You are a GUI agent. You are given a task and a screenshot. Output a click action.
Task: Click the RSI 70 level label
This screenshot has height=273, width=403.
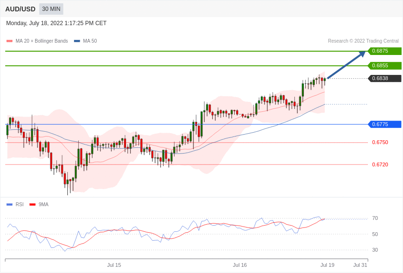tap(375, 218)
